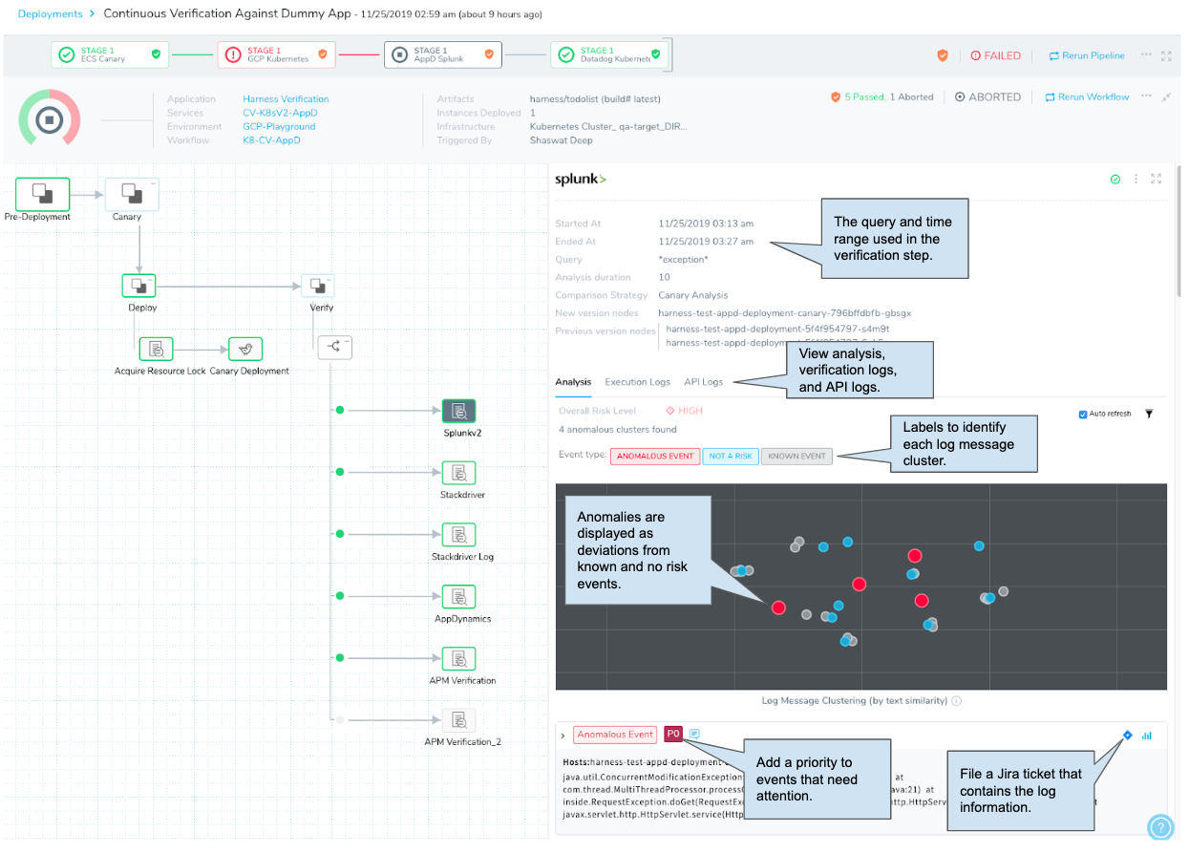Click the parallel fork node under Verify
The width and height of the screenshot is (1189, 853).
(x=334, y=348)
